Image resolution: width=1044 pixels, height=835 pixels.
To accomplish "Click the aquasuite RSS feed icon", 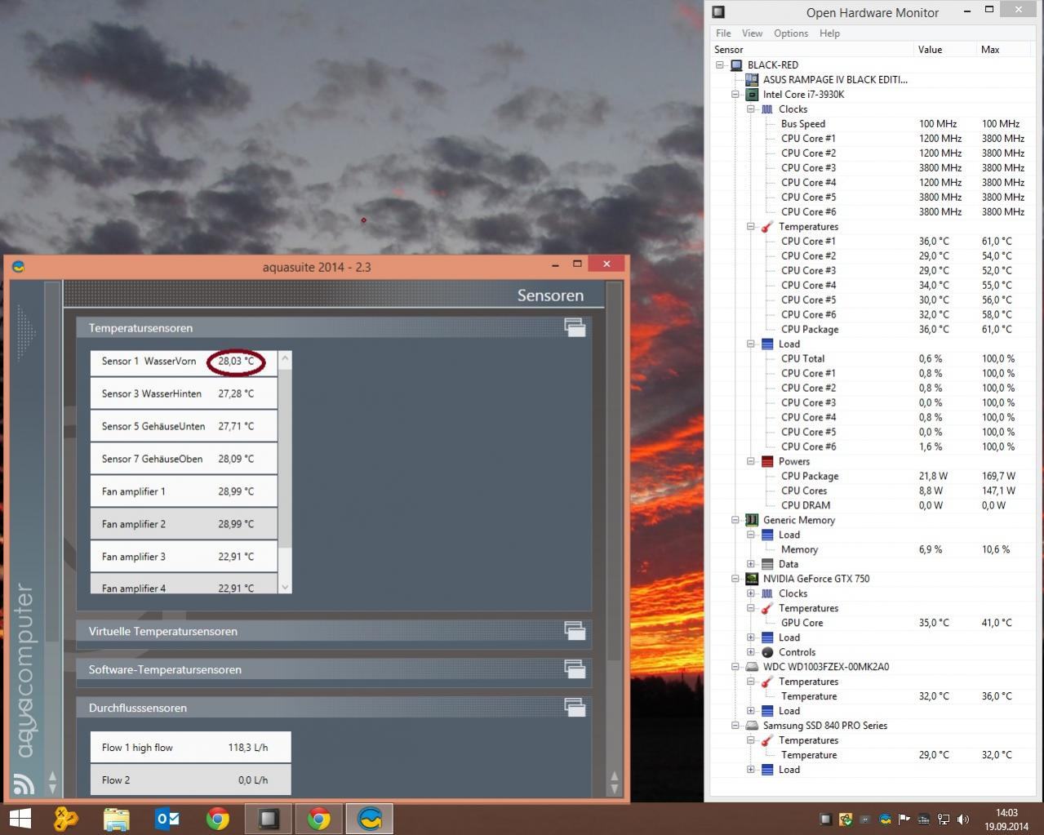I will pos(24,784).
